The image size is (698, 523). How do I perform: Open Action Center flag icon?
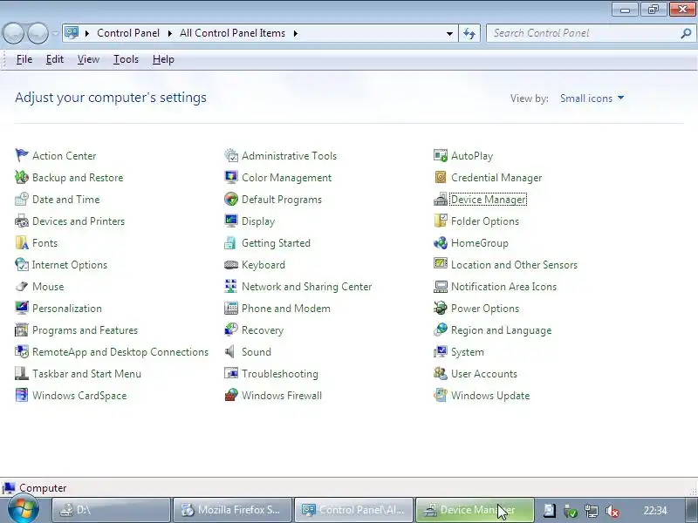(x=21, y=156)
